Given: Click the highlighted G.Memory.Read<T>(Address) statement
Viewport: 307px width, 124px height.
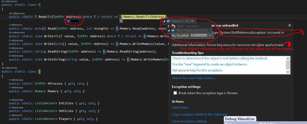Looking at the screenshot, I should 143,17.
